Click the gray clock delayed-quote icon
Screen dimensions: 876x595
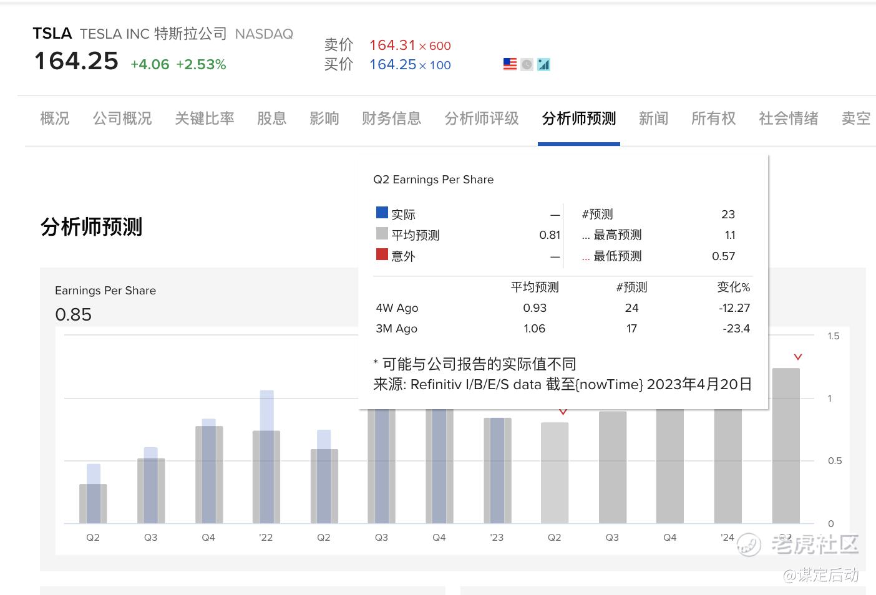(x=527, y=64)
